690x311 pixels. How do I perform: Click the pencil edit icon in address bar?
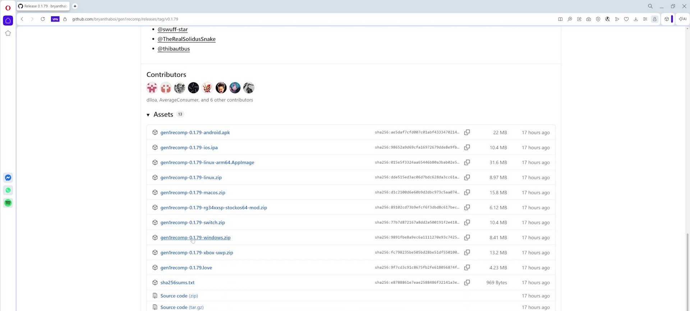[579, 19]
